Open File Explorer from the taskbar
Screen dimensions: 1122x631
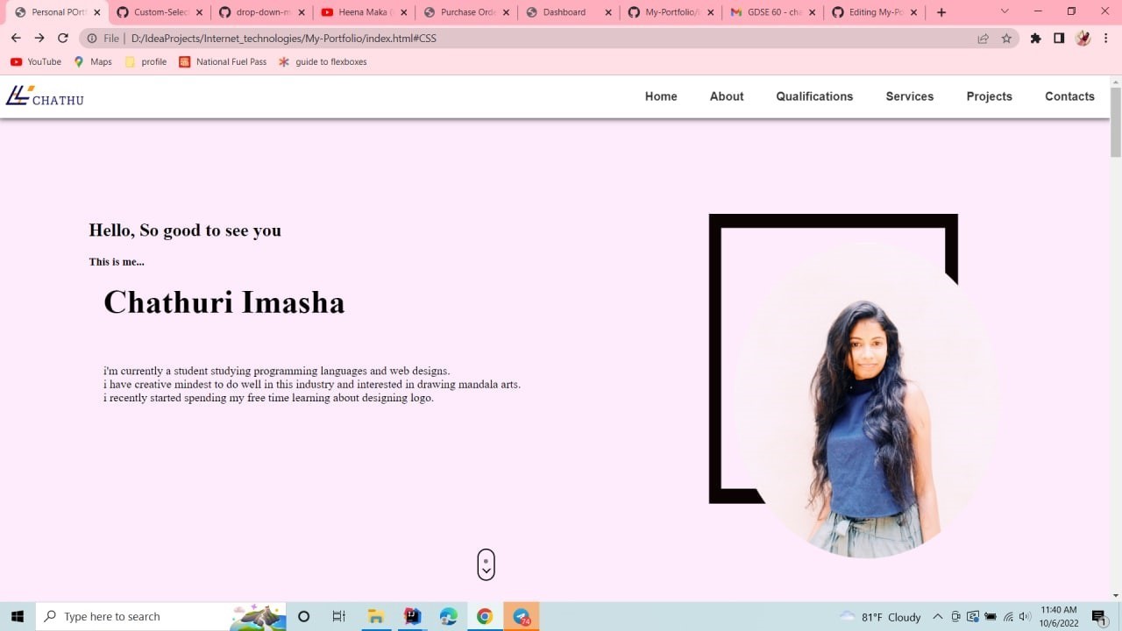[376, 616]
